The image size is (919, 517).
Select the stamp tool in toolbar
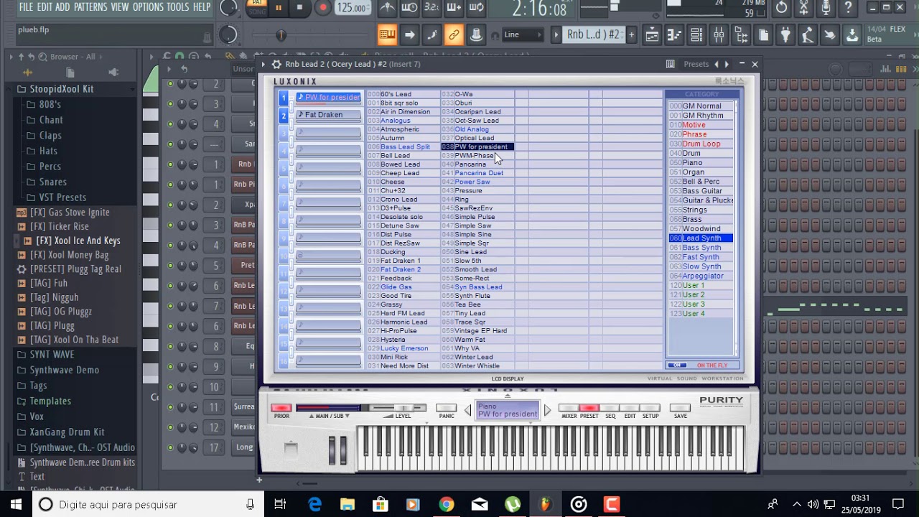click(476, 34)
